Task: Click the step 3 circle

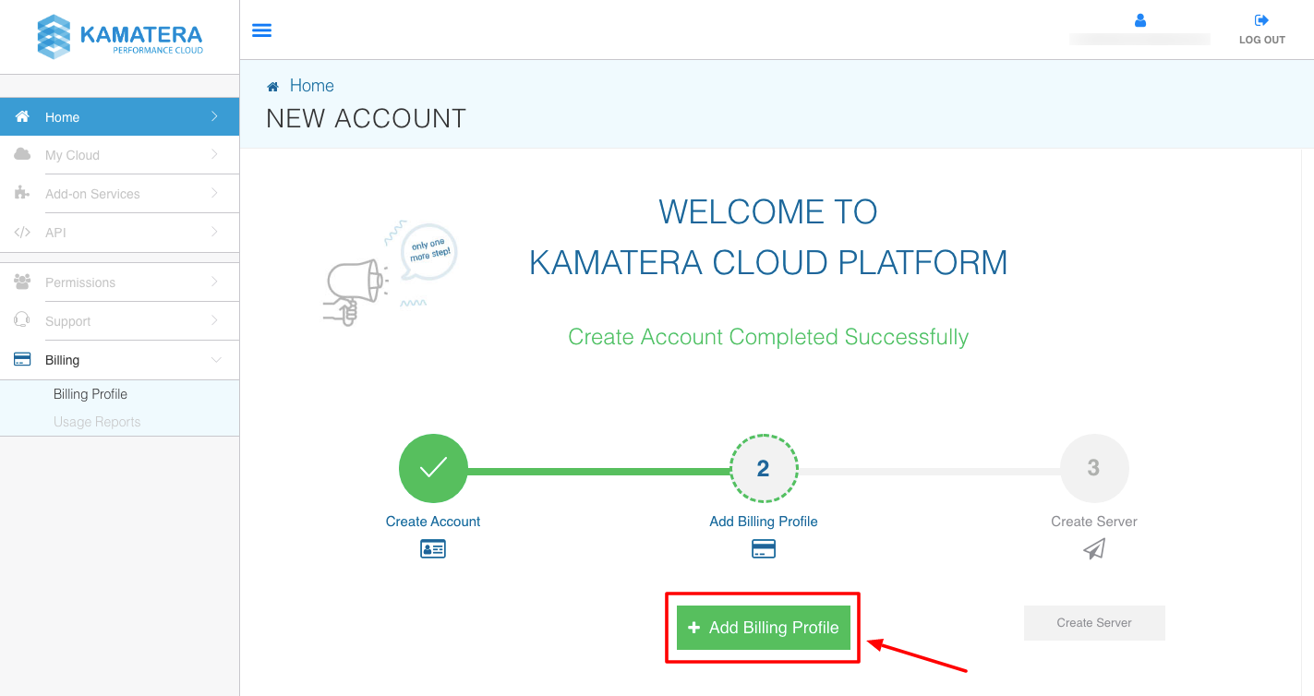Action: [x=1094, y=468]
